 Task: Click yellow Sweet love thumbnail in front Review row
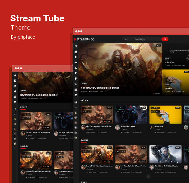pos(165,115)
